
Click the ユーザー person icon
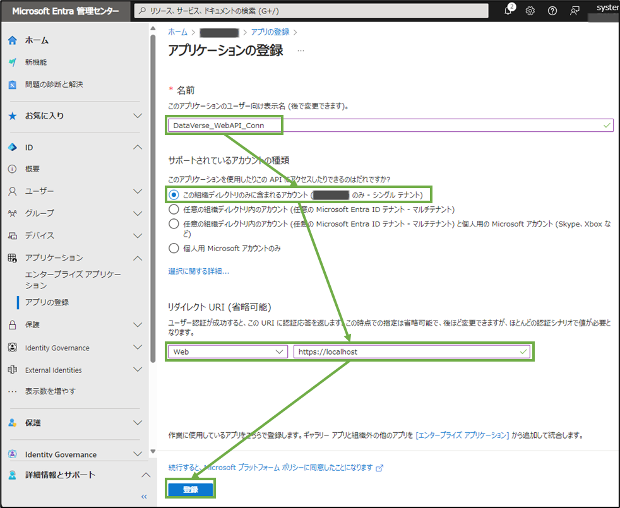point(13,191)
